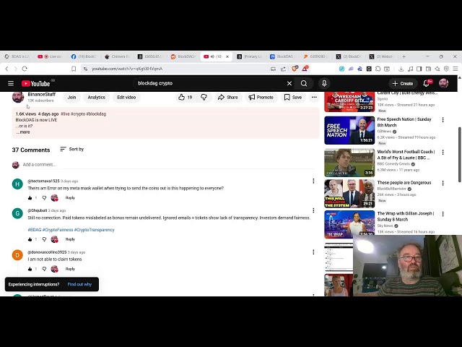
Task: Open the #CryptoFairness hashtag
Action: coord(58,230)
